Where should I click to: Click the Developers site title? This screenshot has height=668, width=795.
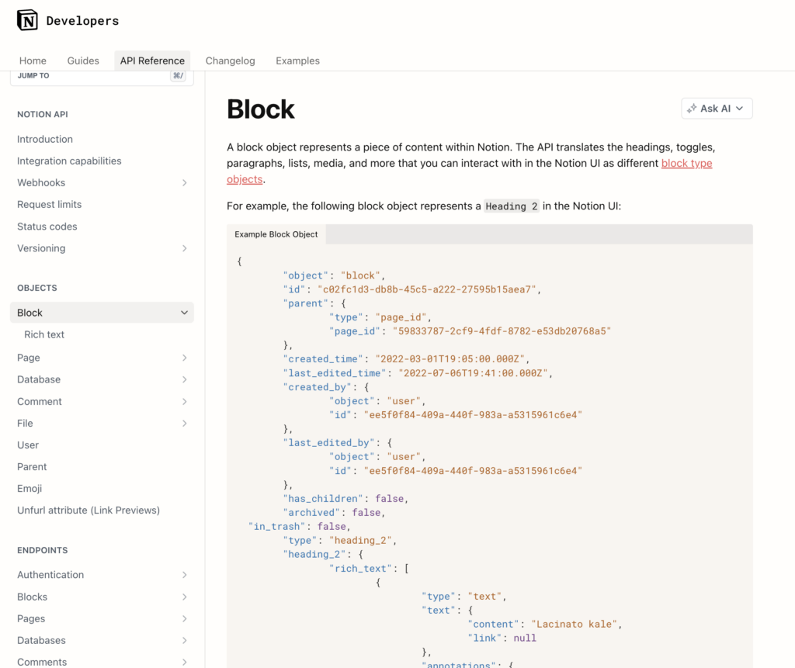click(x=82, y=21)
